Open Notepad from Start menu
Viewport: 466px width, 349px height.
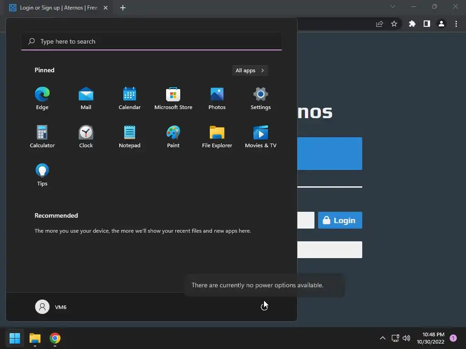(x=130, y=136)
